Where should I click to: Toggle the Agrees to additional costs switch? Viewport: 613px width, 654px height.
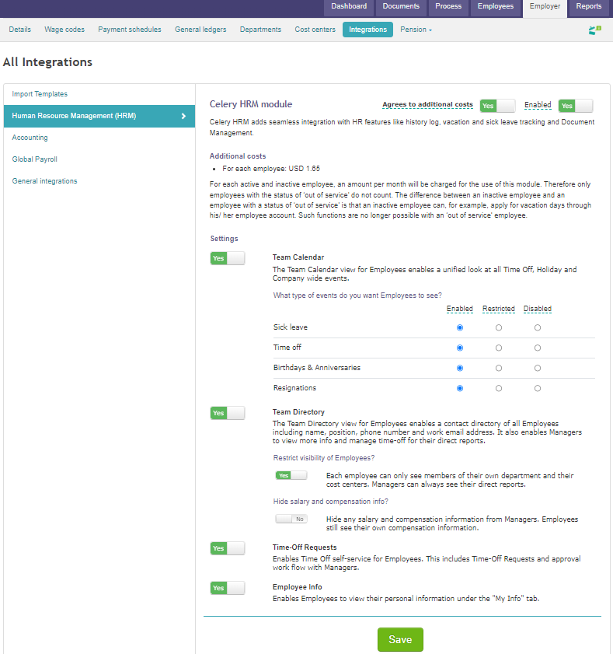click(x=497, y=106)
